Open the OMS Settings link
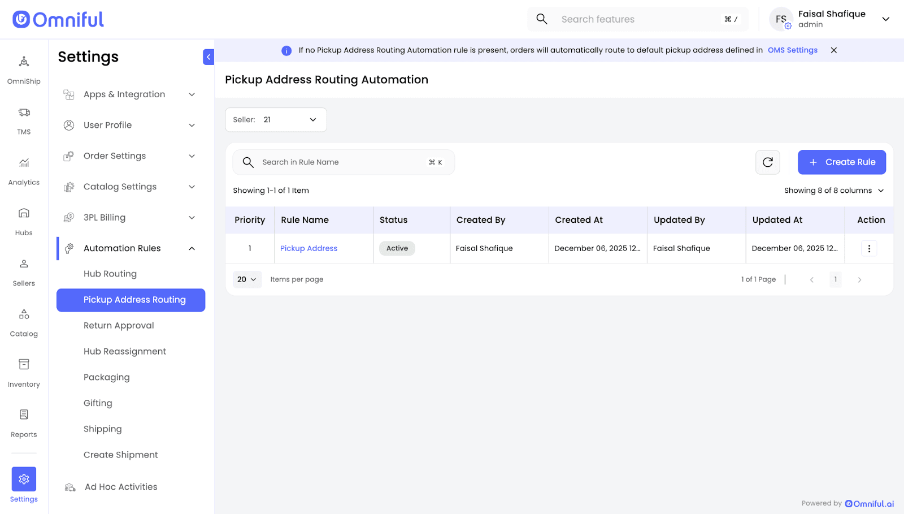This screenshot has width=904, height=514. (x=792, y=50)
